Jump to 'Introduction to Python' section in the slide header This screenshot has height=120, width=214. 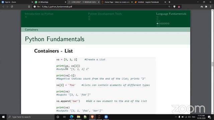pos(39,14)
